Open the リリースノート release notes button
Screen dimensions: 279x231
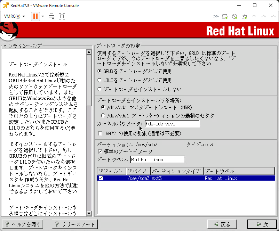click(74, 224)
